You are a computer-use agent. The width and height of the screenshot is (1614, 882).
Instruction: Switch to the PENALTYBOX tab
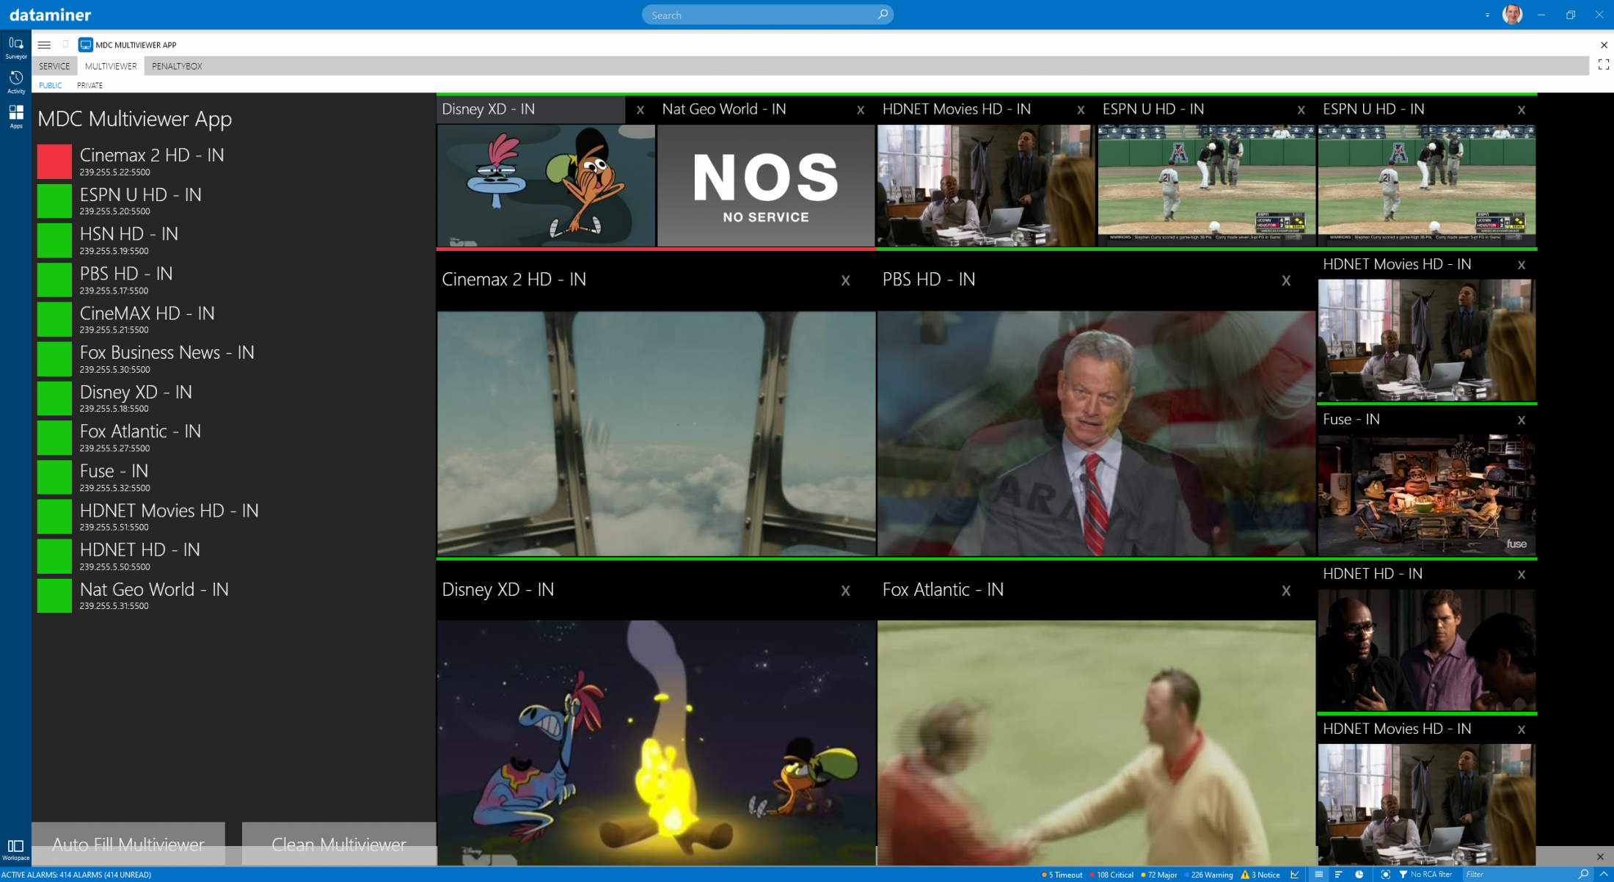click(177, 66)
